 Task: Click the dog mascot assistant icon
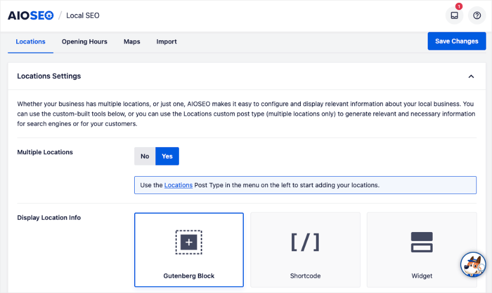click(473, 264)
